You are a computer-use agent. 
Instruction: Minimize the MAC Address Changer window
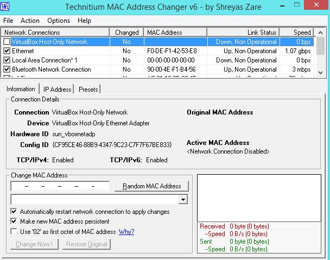click(282, 5)
